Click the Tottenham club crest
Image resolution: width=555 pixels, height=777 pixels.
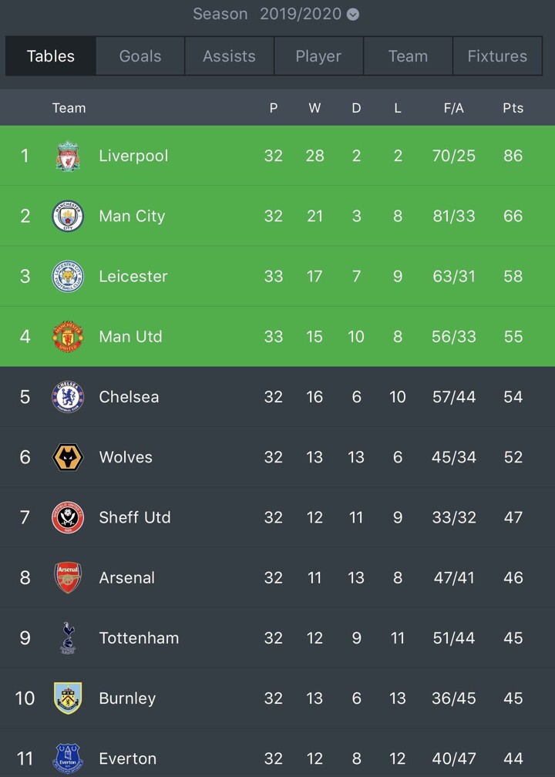(x=68, y=638)
